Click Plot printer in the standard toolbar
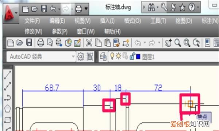The width and height of the screenshot is (219, 131). coord(41,43)
